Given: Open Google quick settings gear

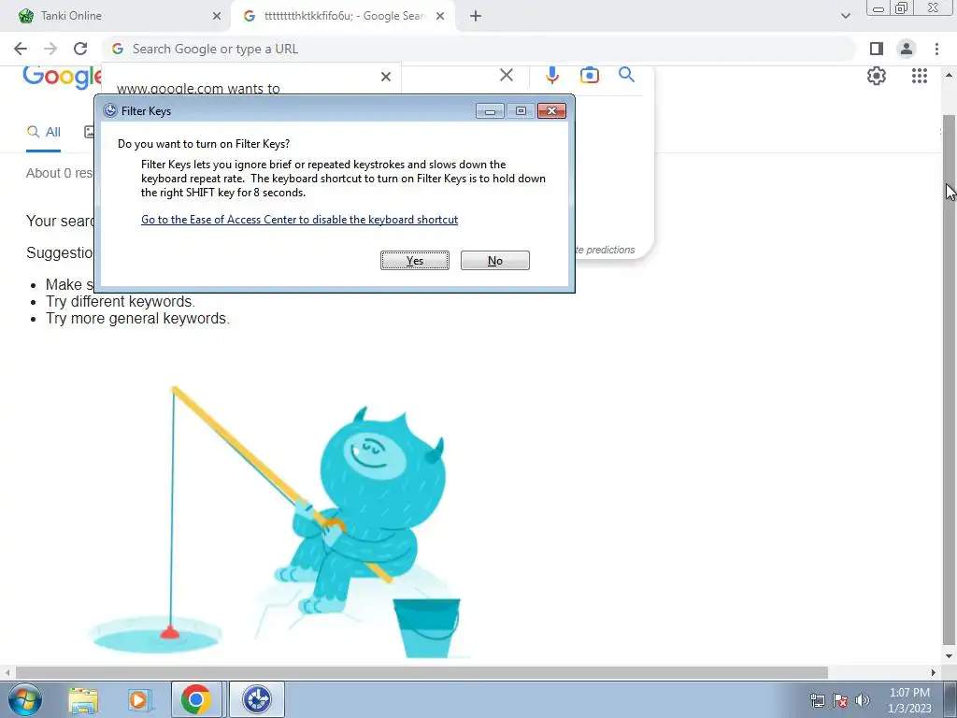Looking at the screenshot, I should (x=877, y=76).
